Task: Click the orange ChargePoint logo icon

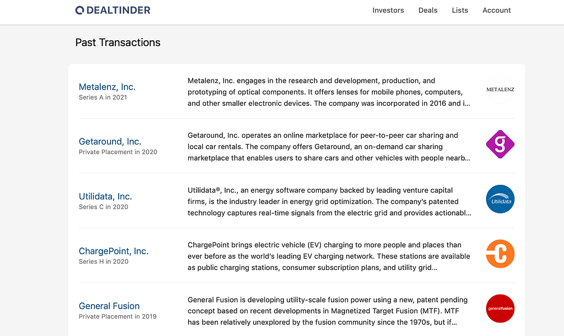Action: point(500,254)
